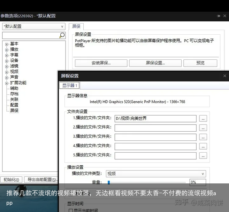Image resolution: width=229 pixels, height=212 pixels.
Task: Click the search magnifier icon
Action: point(62,35)
